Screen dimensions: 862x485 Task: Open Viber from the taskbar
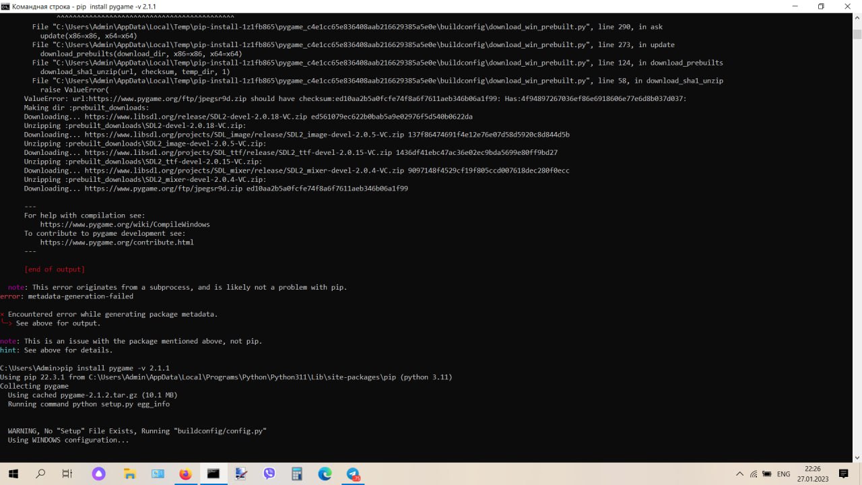click(269, 474)
